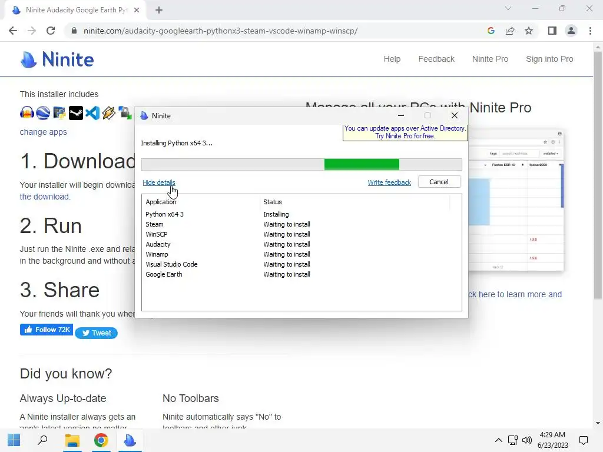This screenshot has height=452, width=603.
Task: Click the change apps link
Action: tap(44, 132)
